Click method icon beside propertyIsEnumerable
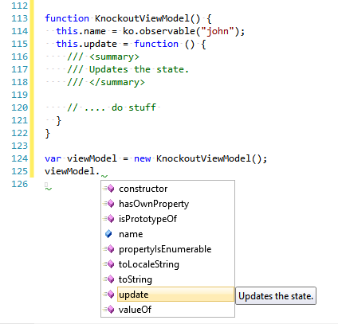The width and height of the screenshot is (338, 324). [108, 249]
